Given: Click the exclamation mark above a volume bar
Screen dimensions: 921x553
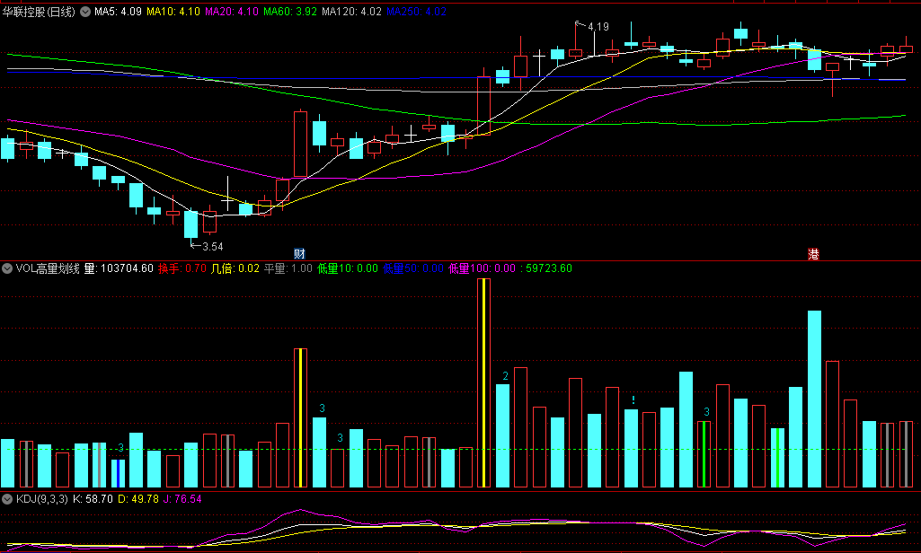Looking at the screenshot, I should (633, 400).
